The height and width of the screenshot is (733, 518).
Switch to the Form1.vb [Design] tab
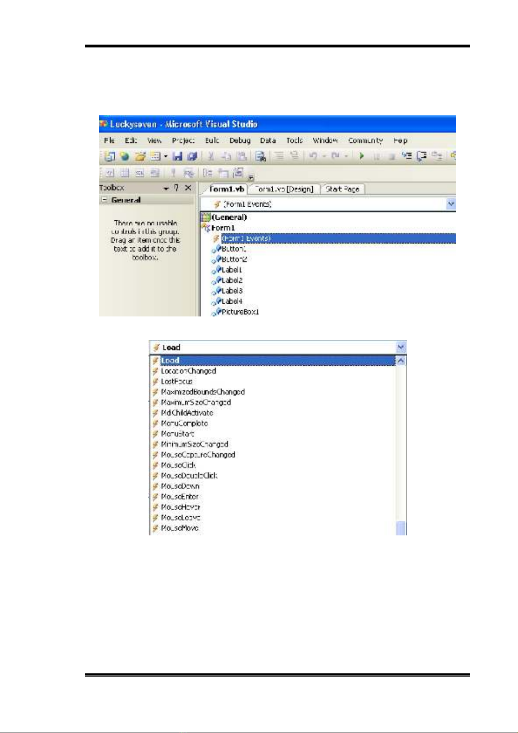(x=284, y=189)
